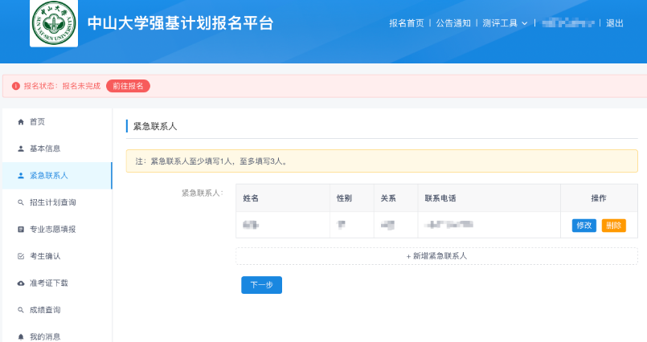Click the orange 删除 button
The height and width of the screenshot is (342, 647).
613,226
